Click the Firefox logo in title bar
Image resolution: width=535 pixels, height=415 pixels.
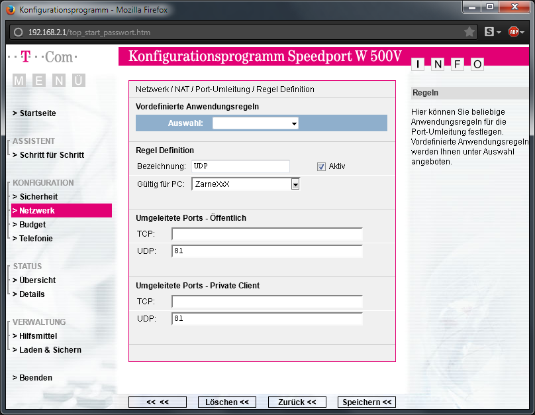pyautogui.click(x=11, y=9)
